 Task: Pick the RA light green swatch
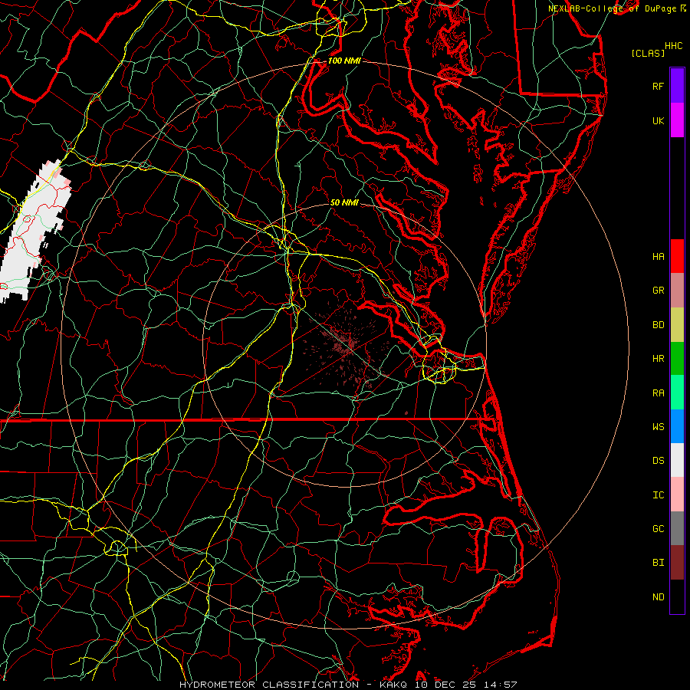point(677,393)
